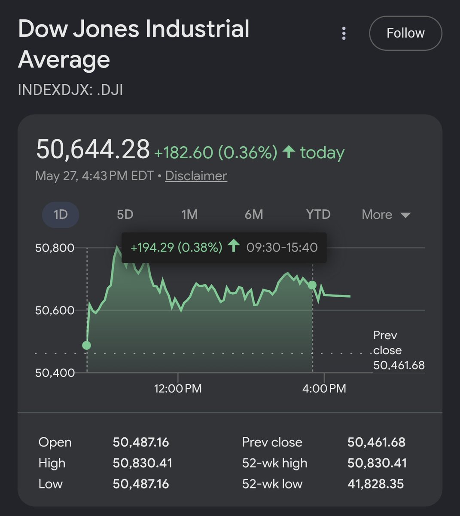Switch to the 1D range tab

click(61, 215)
